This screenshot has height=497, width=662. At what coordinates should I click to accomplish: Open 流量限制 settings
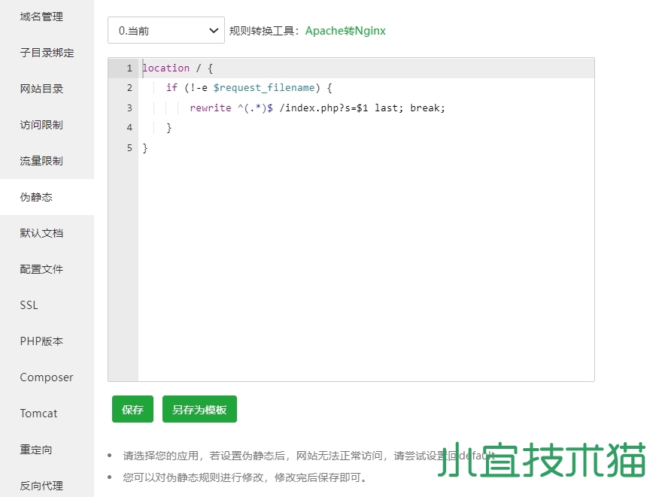(41, 161)
